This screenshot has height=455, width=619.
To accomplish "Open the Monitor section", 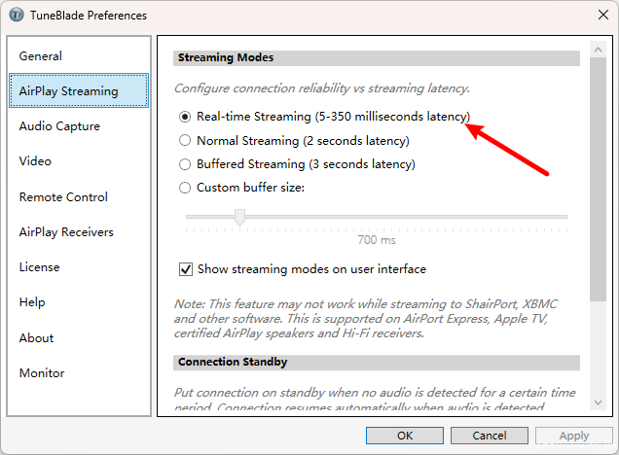I will click(79, 373).
